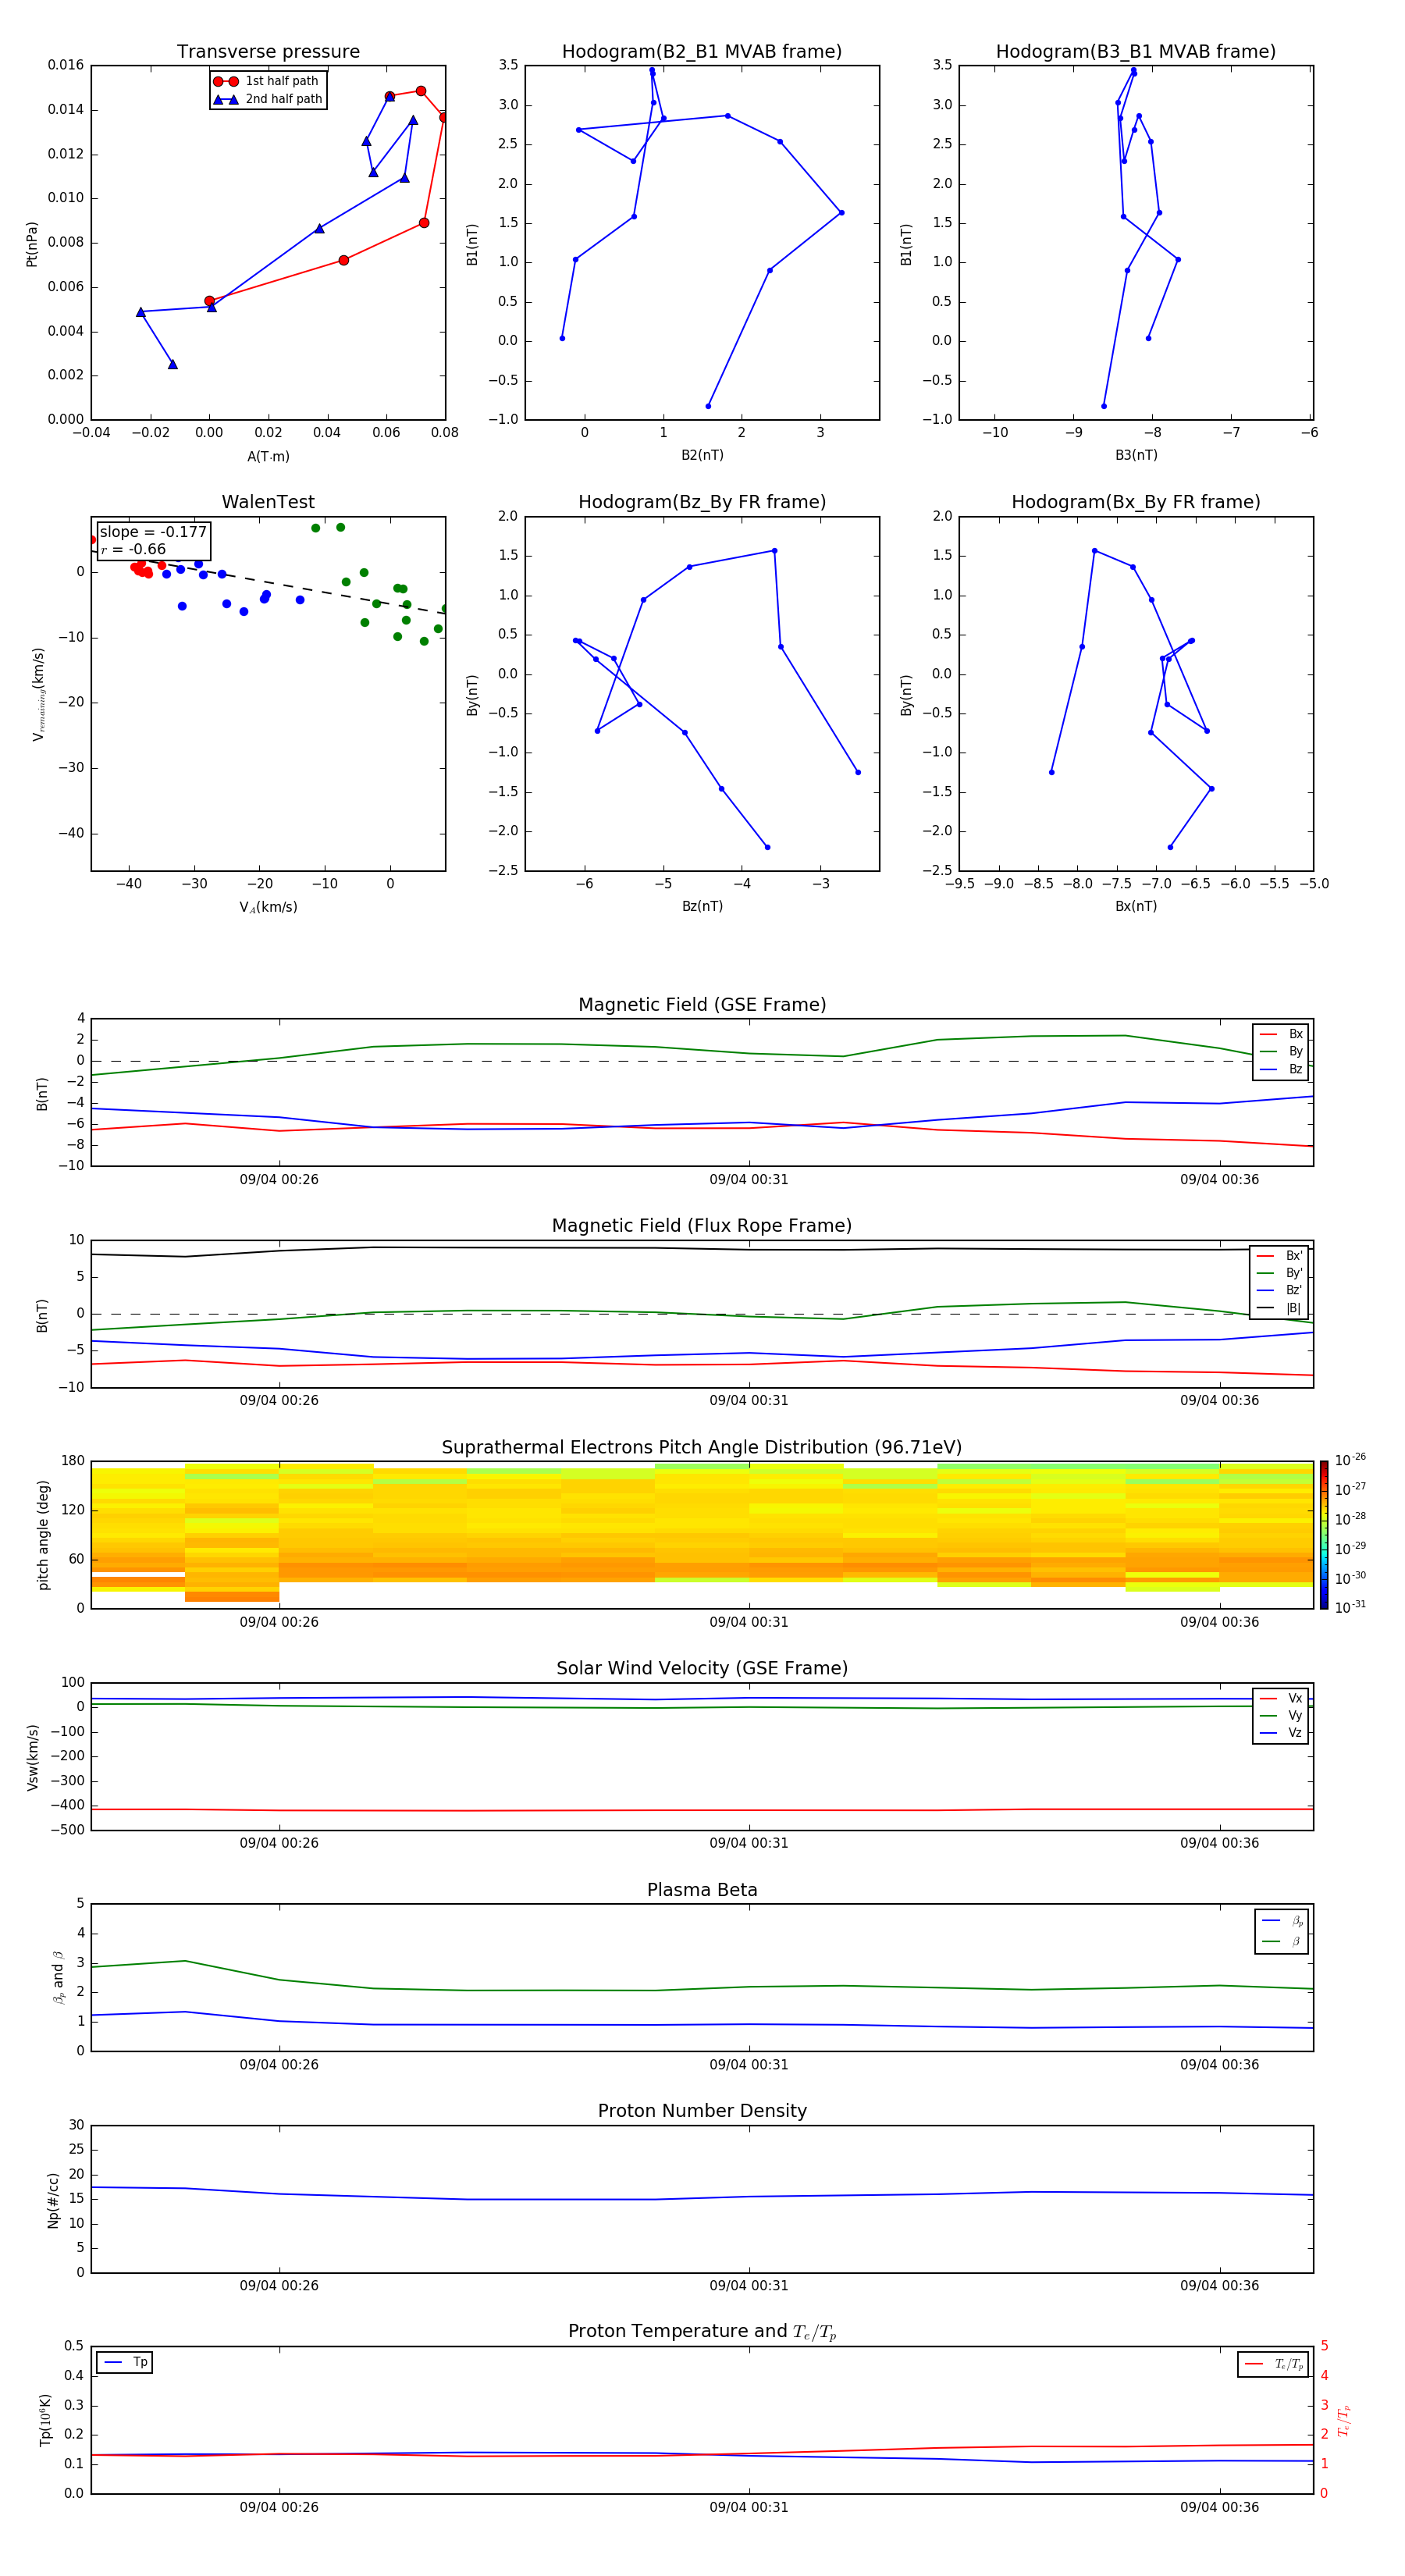Select the "βp" Plasma Beta legend entry

(1282, 1920)
